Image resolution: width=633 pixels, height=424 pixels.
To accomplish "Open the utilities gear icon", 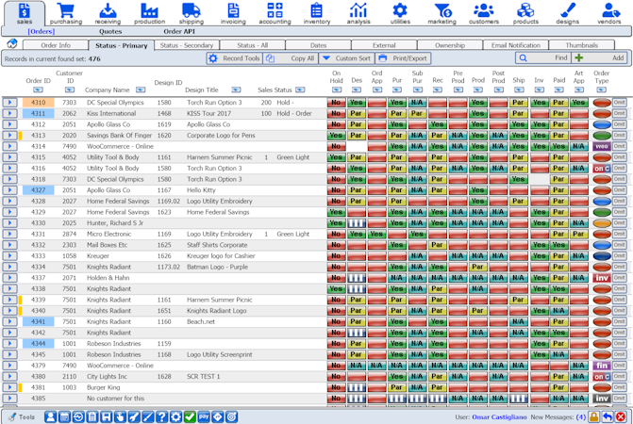I will pyautogui.click(x=400, y=10).
